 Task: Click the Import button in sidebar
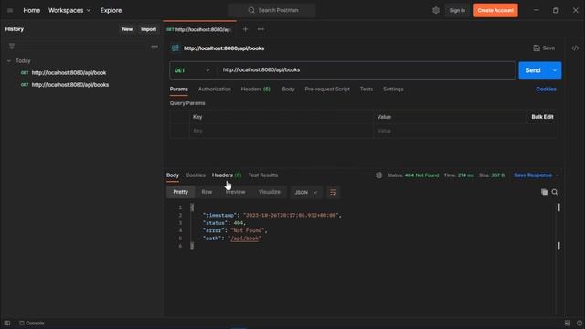coord(148,29)
